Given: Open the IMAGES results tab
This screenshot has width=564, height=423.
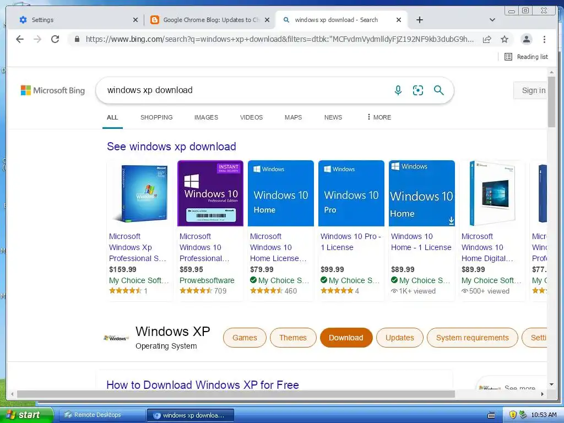Looking at the screenshot, I should pos(206,117).
